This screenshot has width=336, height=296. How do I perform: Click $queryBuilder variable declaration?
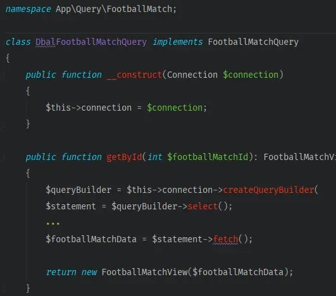pos(78,190)
